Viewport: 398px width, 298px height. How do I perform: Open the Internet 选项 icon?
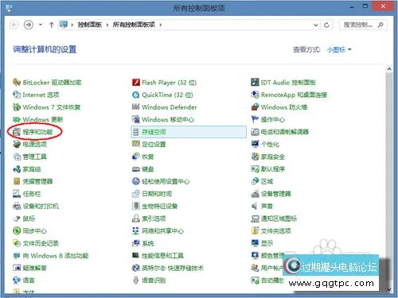point(17,95)
